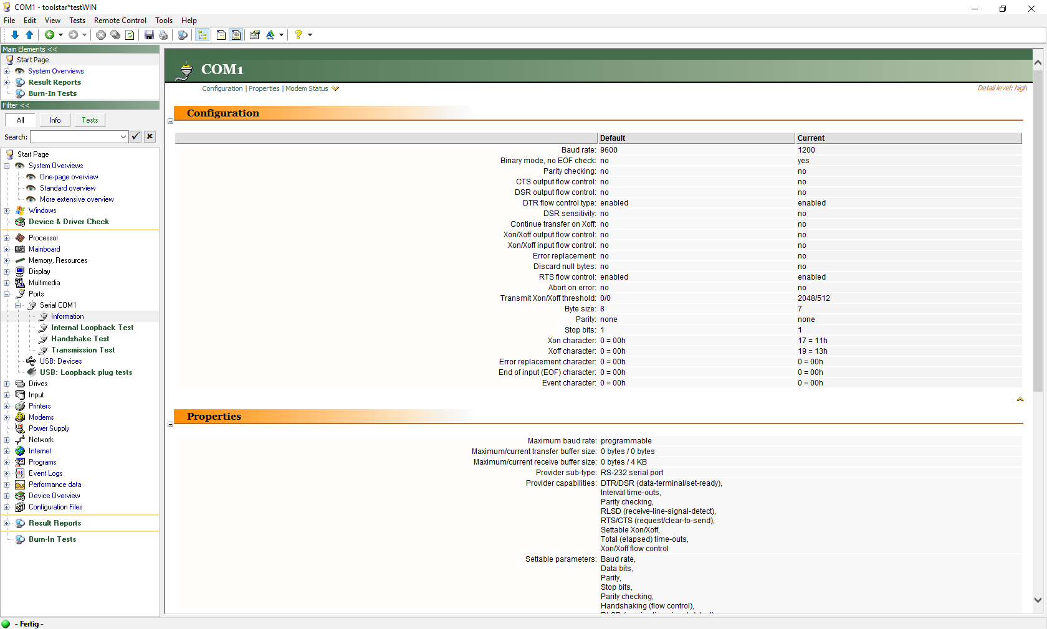Viewport: 1047px width, 629px height.
Task: Jump to Modem Status section link
Action: pyautogui.click(x=307, y=88)
